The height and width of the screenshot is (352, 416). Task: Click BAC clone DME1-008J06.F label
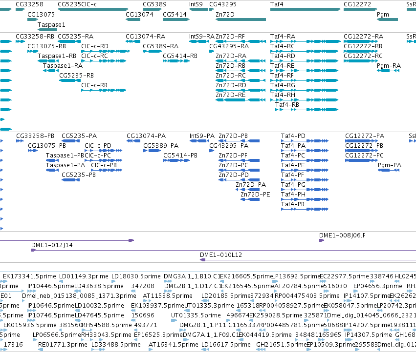point(342,235)
